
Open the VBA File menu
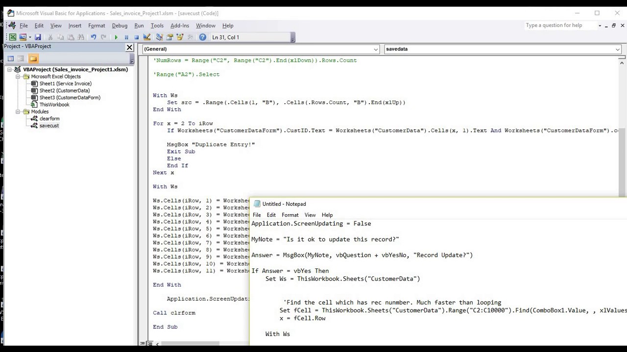click(x=24, y=25)
